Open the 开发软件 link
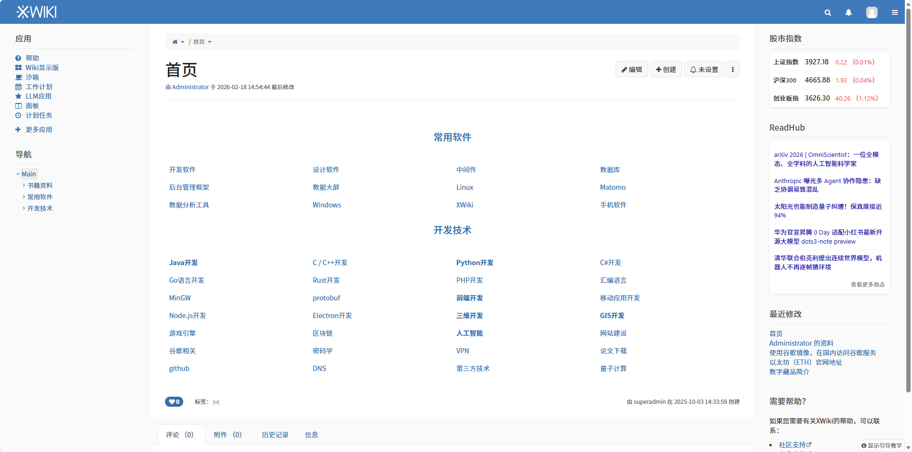Screen dimensions: 912x452 point(182,170)
